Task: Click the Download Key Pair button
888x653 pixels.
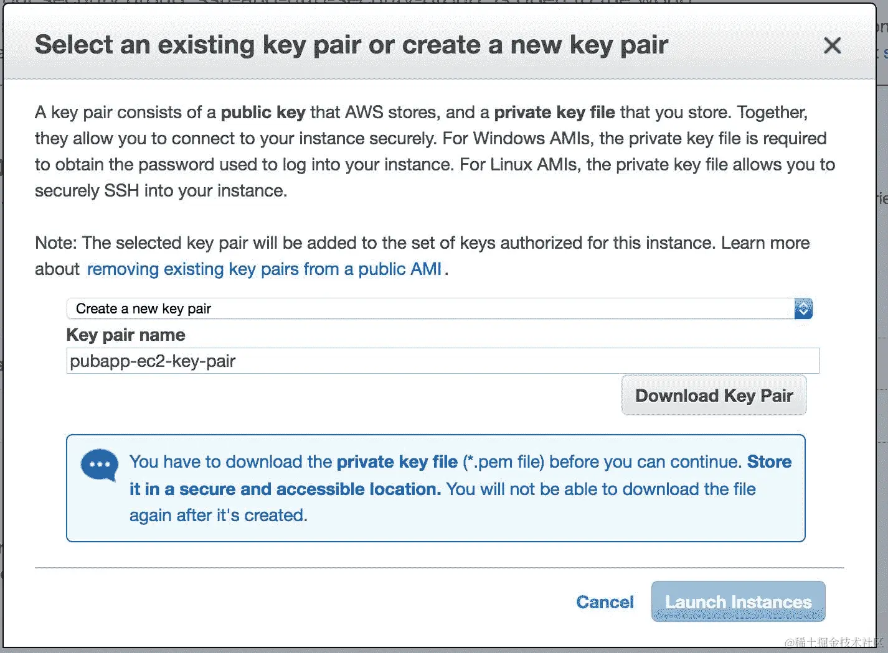Action: 714,396
